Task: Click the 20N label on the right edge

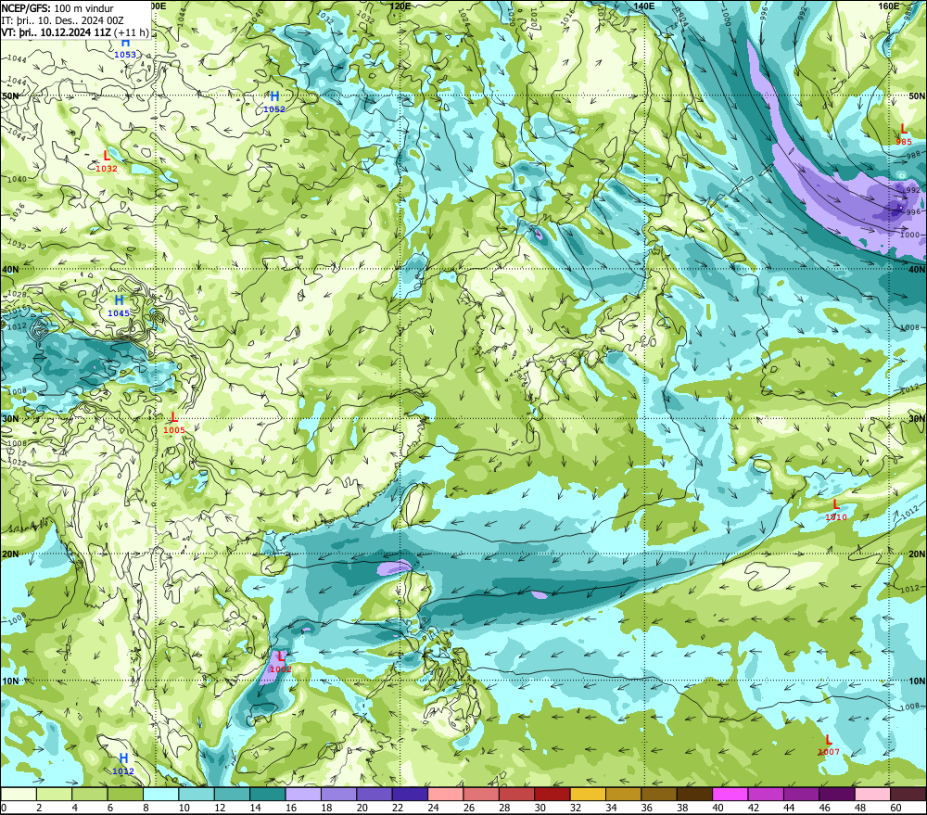Action: tap(917, 554)
